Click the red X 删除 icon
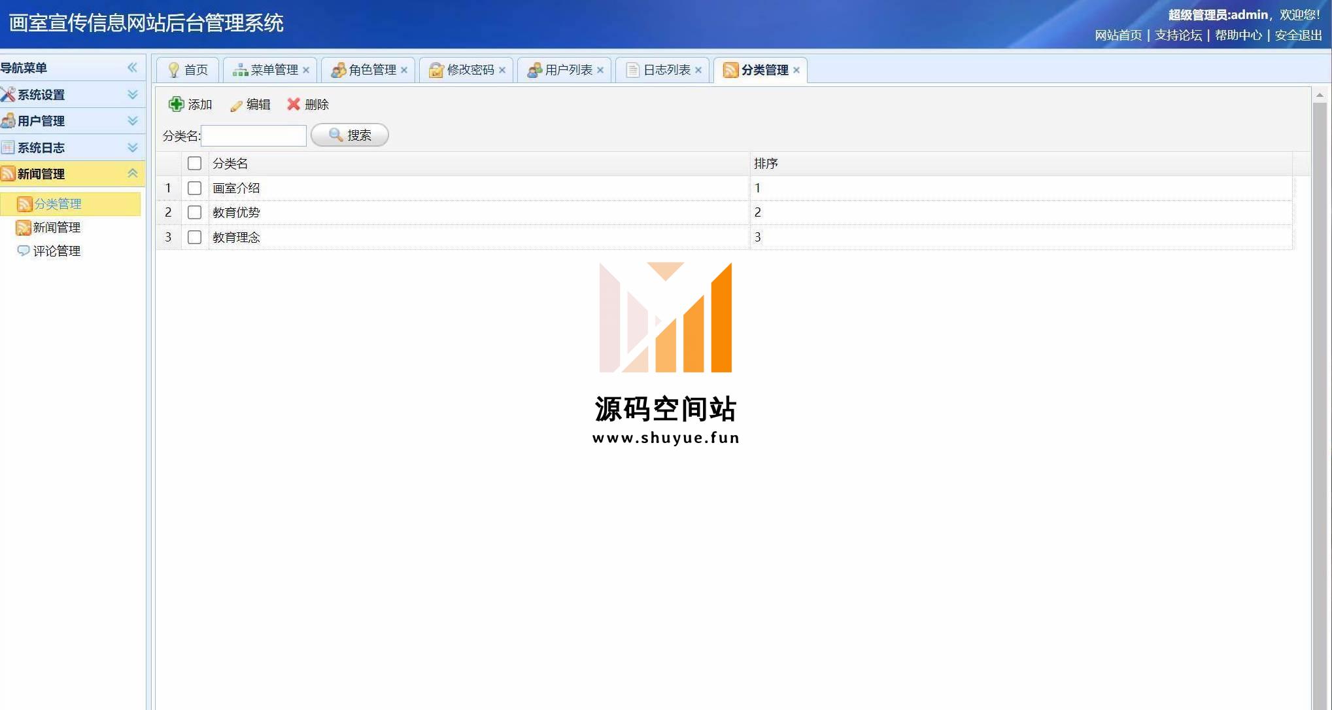1332x710 pixels. pos(294,104)
